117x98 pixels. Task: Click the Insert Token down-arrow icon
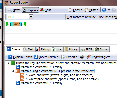click(x=36, y=57)
